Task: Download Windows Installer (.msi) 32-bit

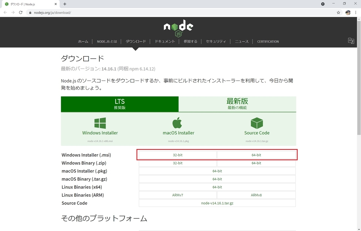Action: point(177,155)
